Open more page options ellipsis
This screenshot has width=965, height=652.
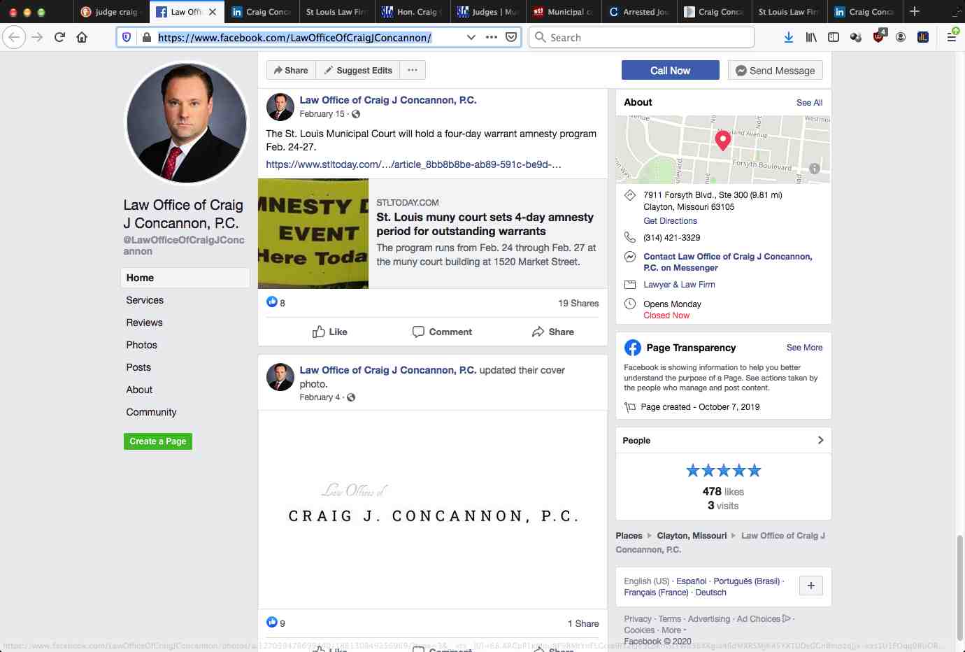413,70
